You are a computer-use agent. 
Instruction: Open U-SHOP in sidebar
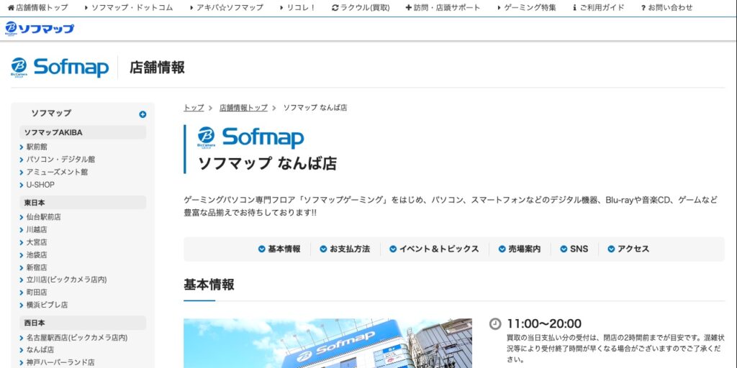(40, 185)
